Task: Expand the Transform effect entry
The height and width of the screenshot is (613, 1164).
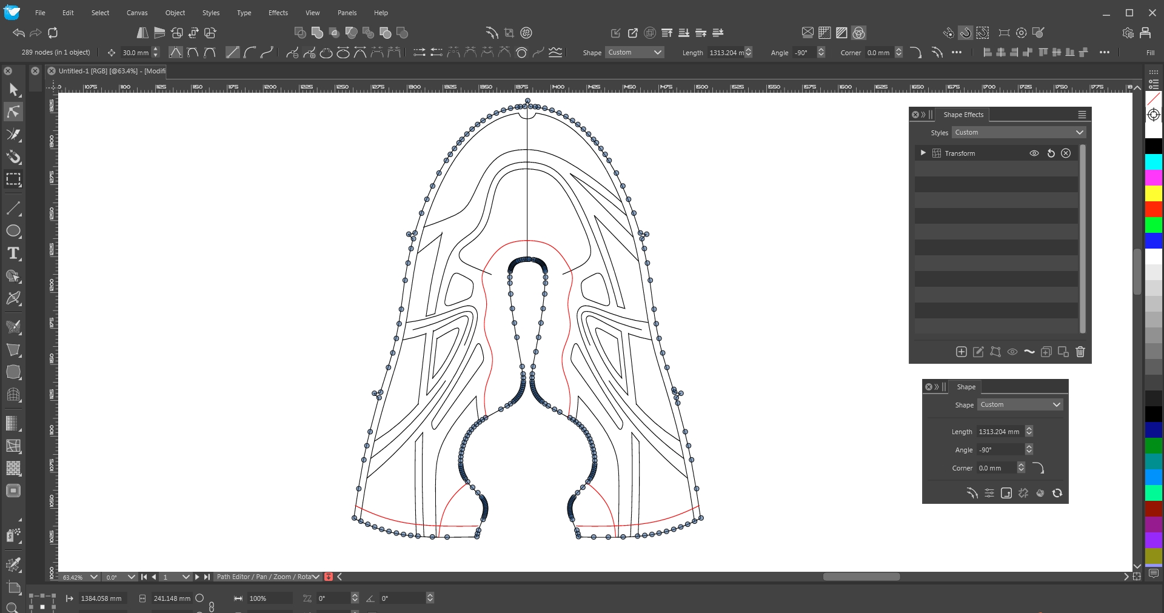Action: (923, 153)
